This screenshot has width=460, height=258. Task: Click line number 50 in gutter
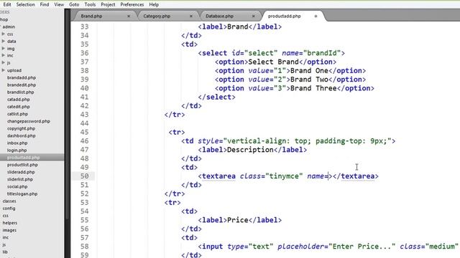85,176
